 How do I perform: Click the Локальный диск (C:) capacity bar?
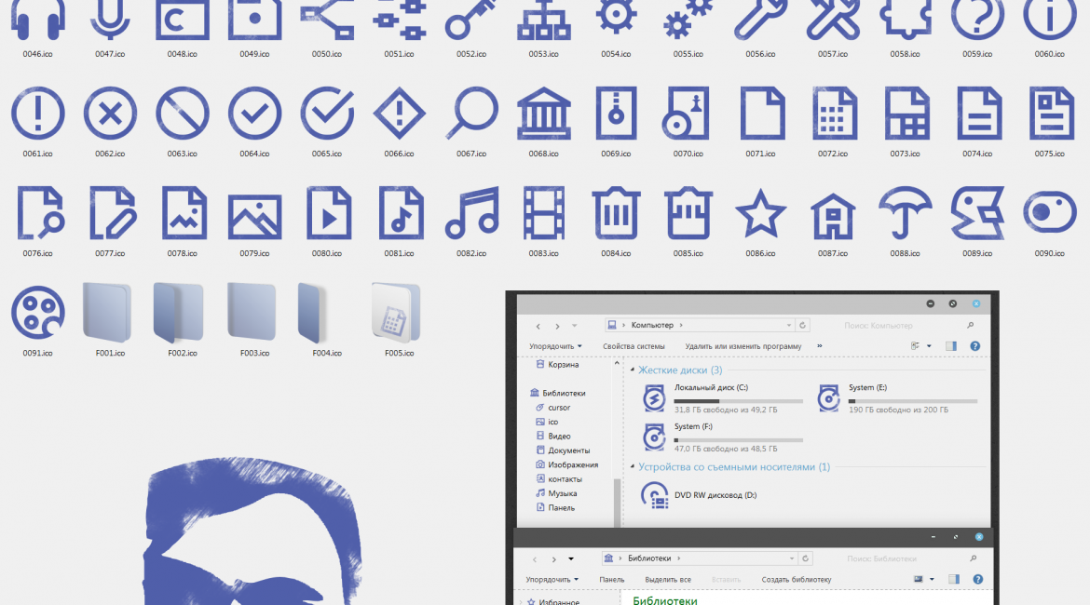[738, 401]
